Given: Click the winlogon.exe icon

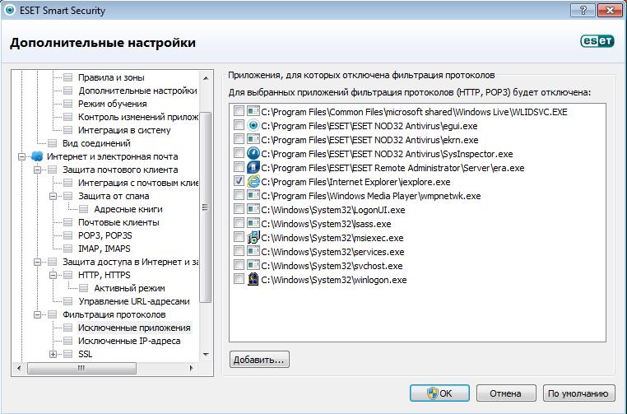Looking at the screenshot, I should [253, 280].
